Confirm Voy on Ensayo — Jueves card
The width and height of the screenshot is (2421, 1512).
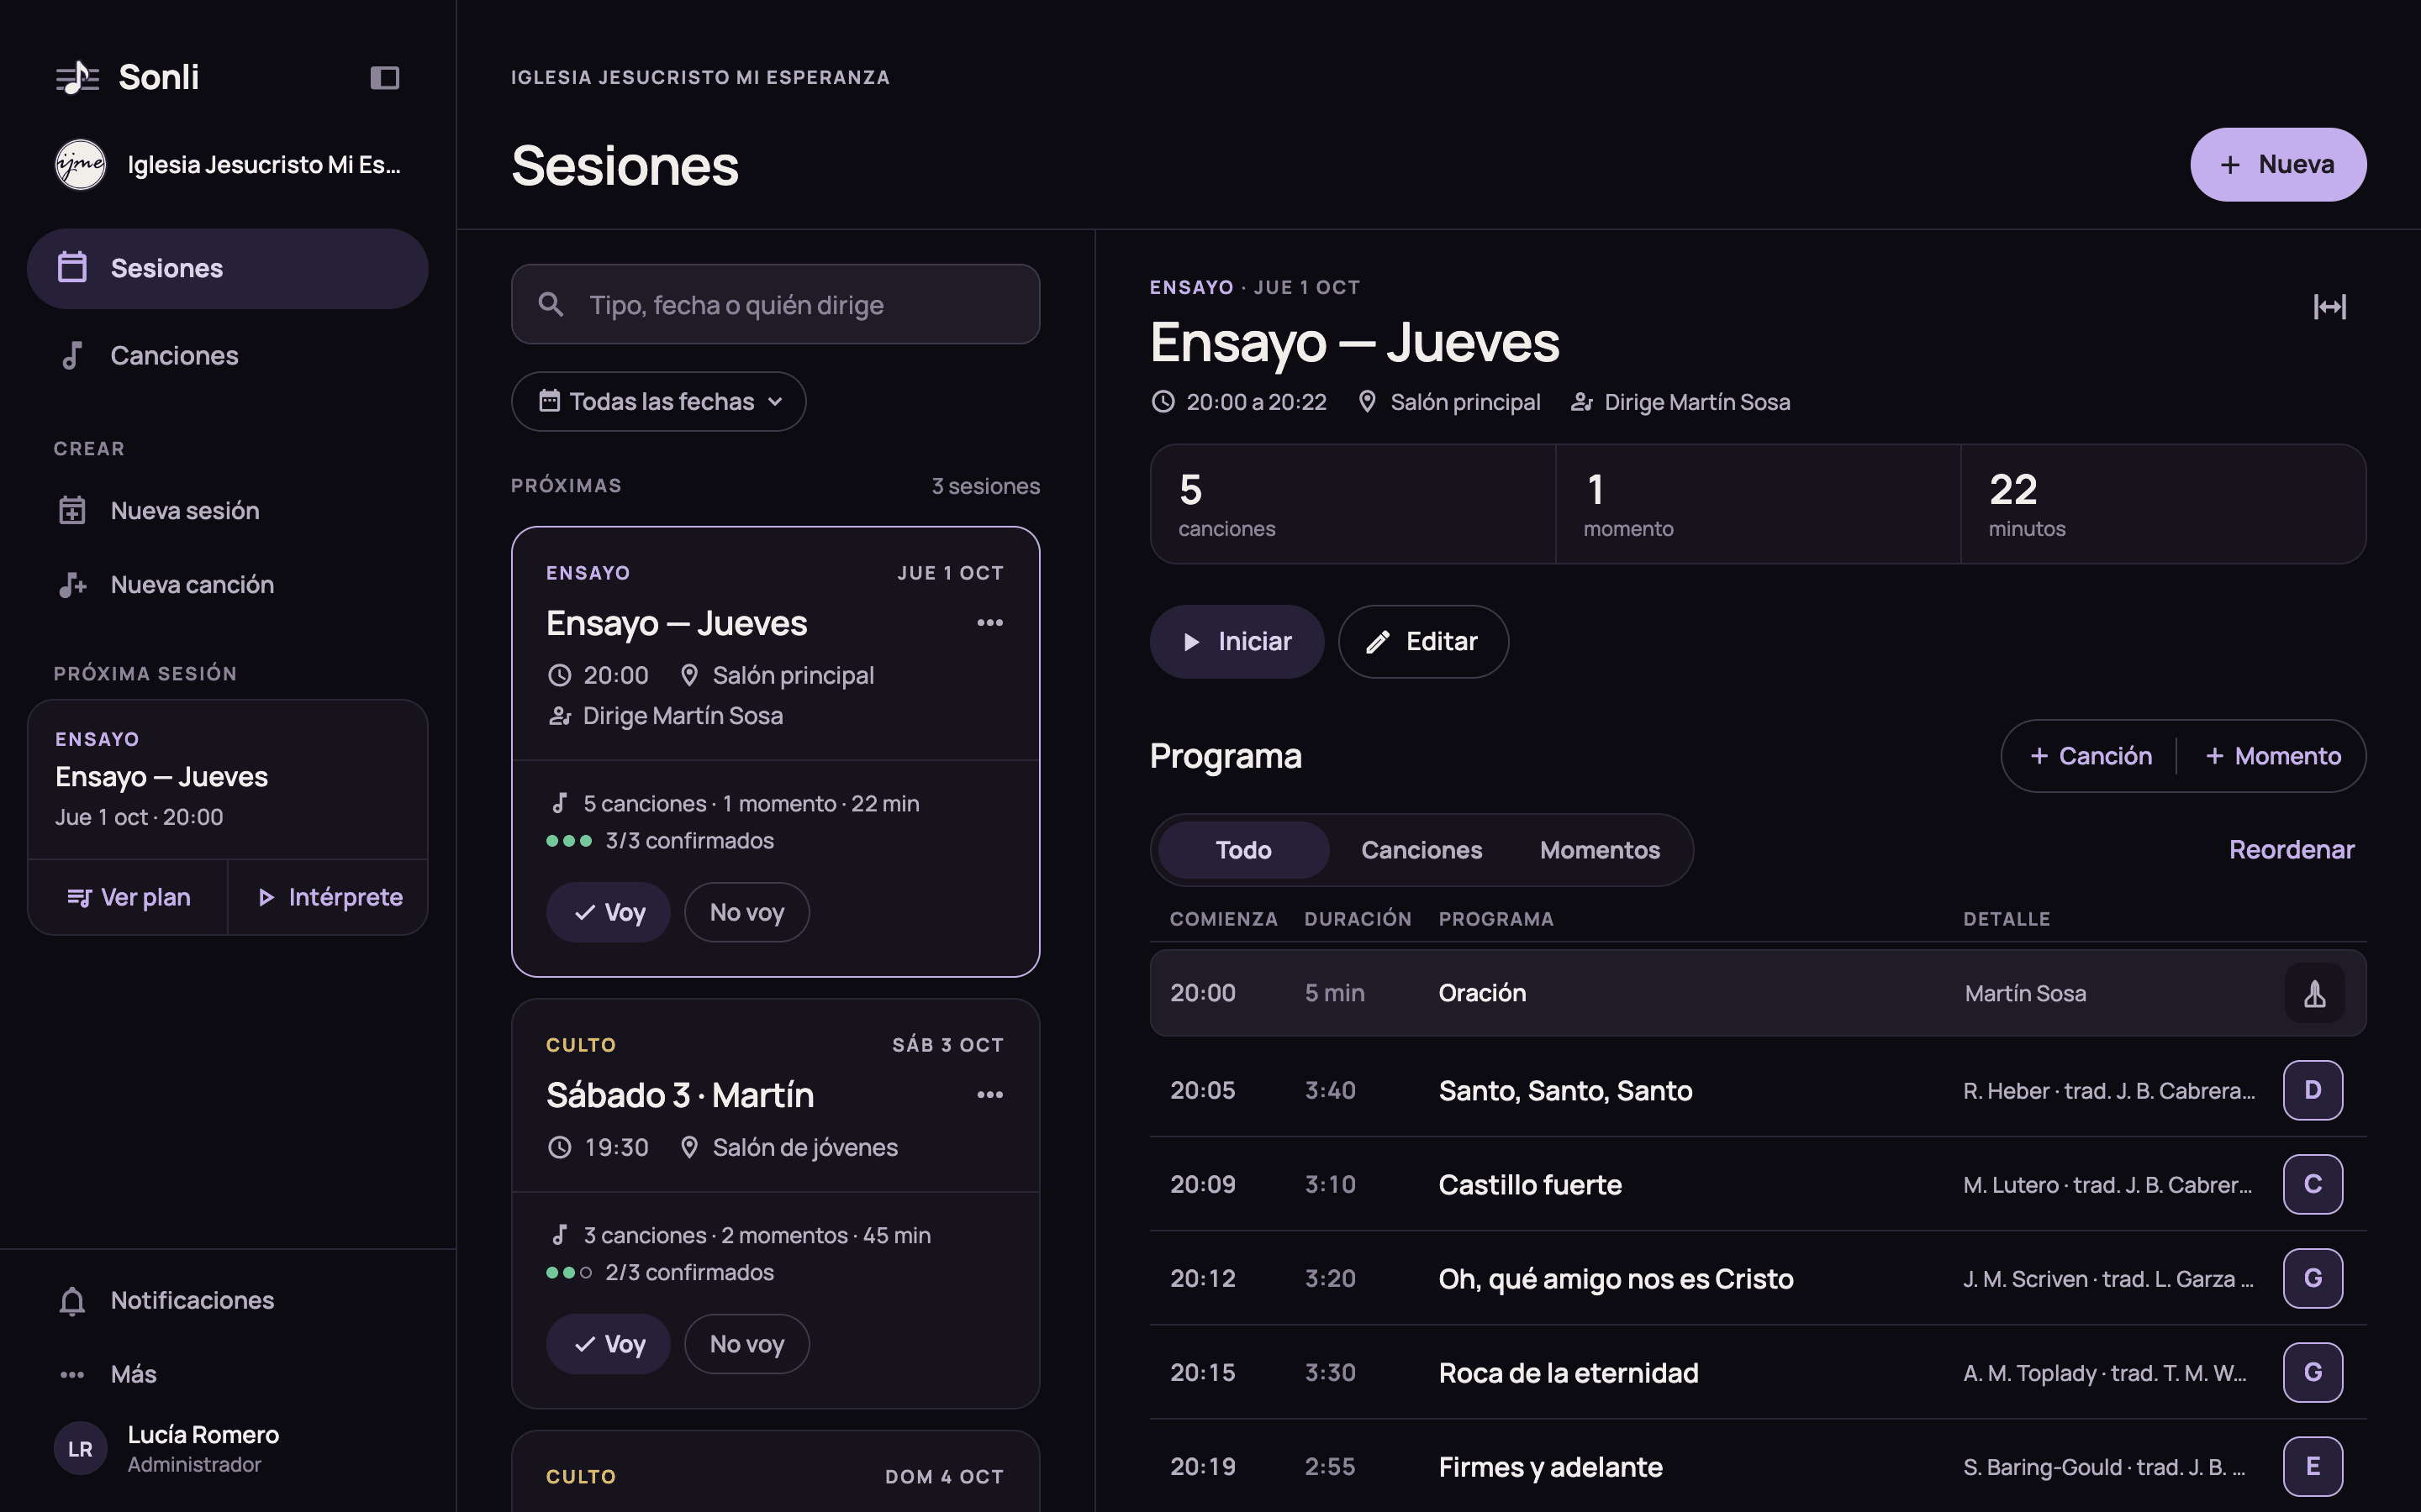click(609, 912)
